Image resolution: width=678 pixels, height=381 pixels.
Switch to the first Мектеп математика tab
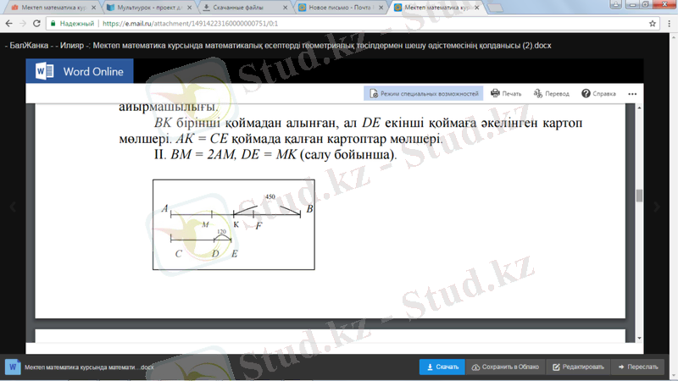click(53, 8)
